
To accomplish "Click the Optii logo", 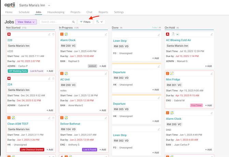I will (10, 5).
